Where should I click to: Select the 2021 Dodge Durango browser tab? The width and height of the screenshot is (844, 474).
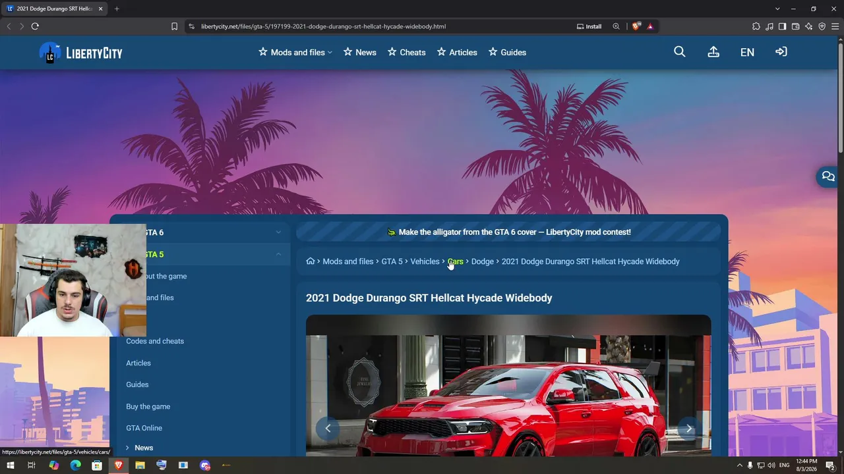point(53,9)
